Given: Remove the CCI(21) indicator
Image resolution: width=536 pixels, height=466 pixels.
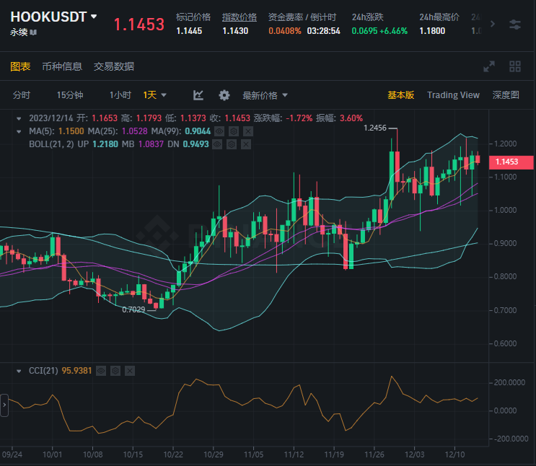Looking at the screenshot, I should click(x=130, y=370).
